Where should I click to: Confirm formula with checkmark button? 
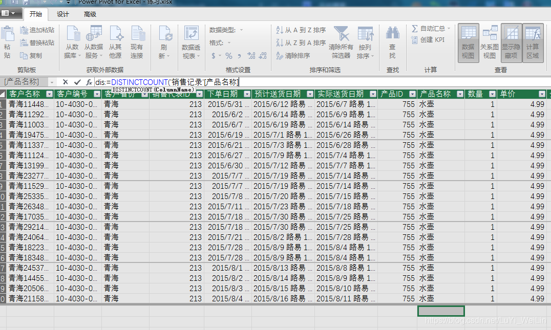78,82
